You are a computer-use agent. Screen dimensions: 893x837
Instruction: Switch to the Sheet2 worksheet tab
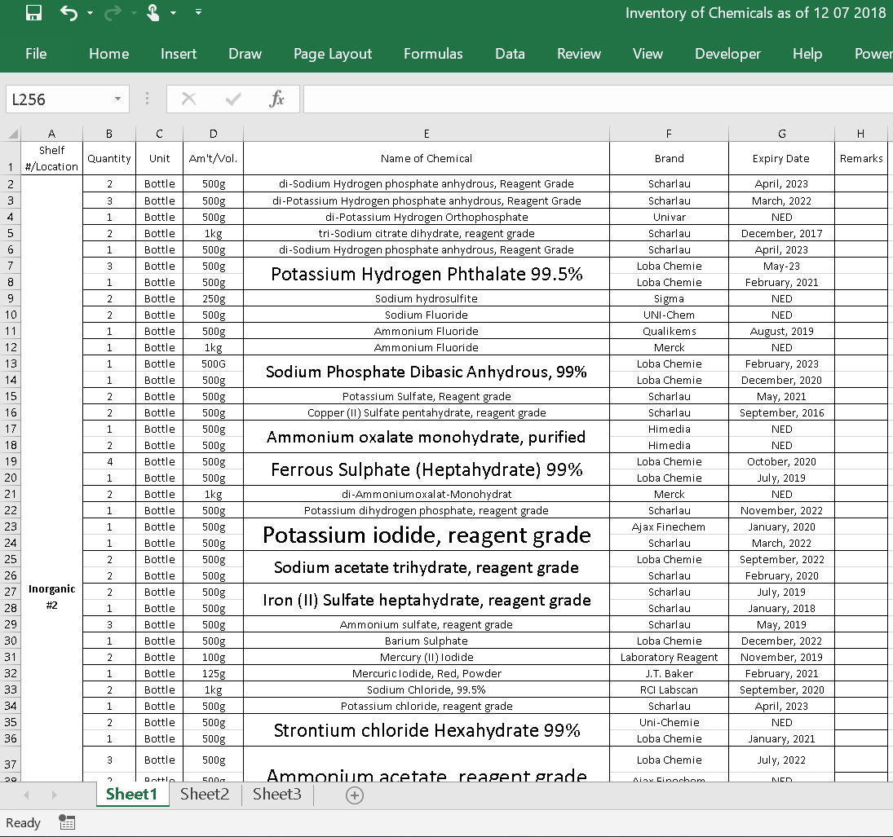(205, 795)
